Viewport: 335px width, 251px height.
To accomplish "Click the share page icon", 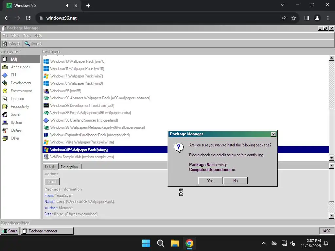I will tap(283, 18).
